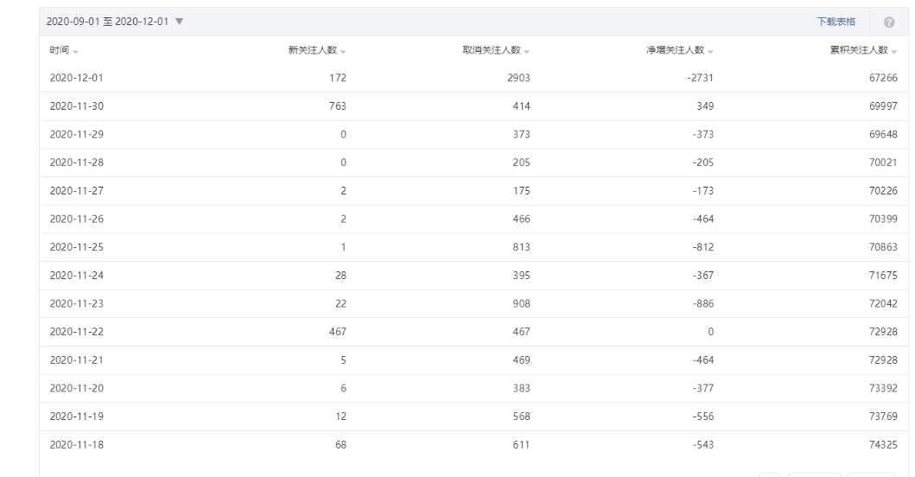The height and width of the screenshot is (477, 915).
Task: Select the 2020-11-18 row date
Action: (x=76, y=445)
